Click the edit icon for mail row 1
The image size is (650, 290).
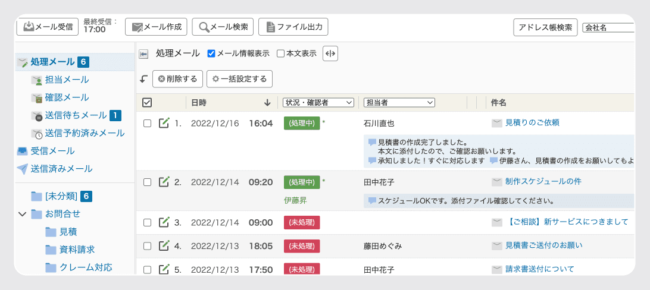point(164,123)
